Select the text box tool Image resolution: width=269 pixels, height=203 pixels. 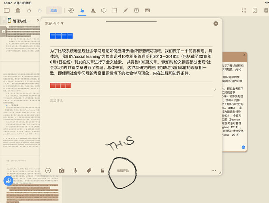(x=136, y=10)
